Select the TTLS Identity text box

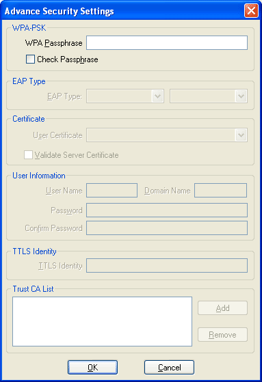167,266
